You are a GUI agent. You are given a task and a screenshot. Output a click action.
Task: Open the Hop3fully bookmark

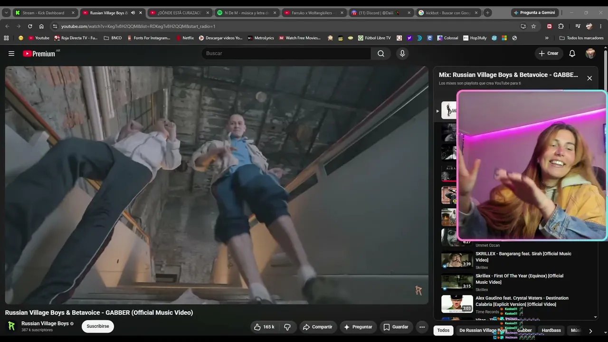pos(475,38)
